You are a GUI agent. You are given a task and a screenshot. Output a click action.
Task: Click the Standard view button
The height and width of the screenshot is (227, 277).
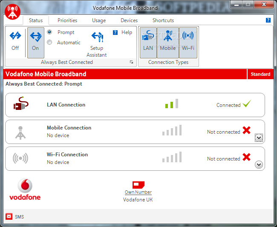pos(260,74)
